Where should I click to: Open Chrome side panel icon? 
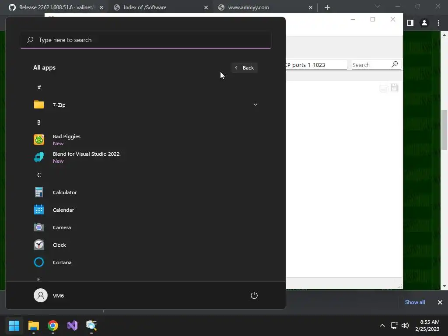pyautogui.click(x=410, y=23)
